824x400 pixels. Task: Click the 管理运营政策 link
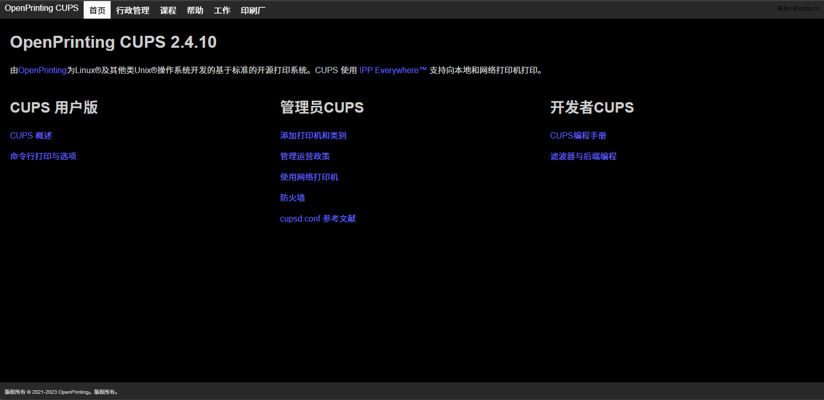pyautogui.click(x=304, y=157)
